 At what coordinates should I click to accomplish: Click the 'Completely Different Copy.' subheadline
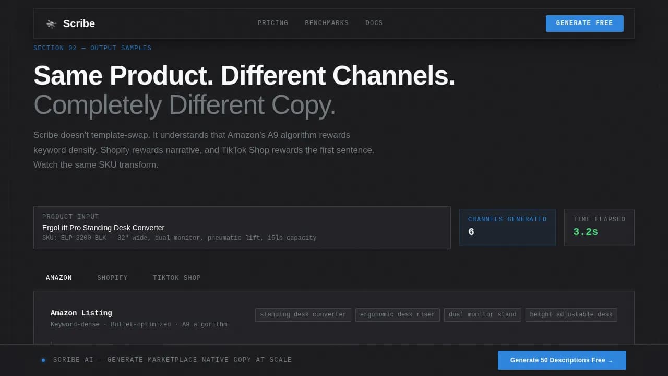(185, 105)
